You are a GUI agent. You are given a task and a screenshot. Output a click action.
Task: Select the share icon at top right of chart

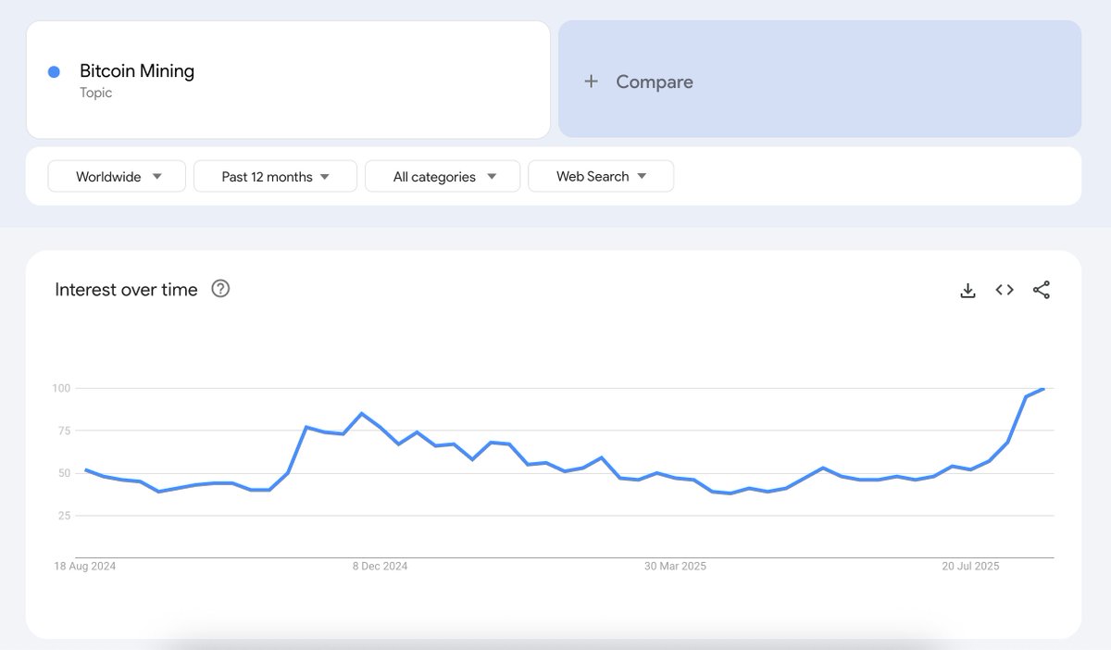pos(1041,289)
